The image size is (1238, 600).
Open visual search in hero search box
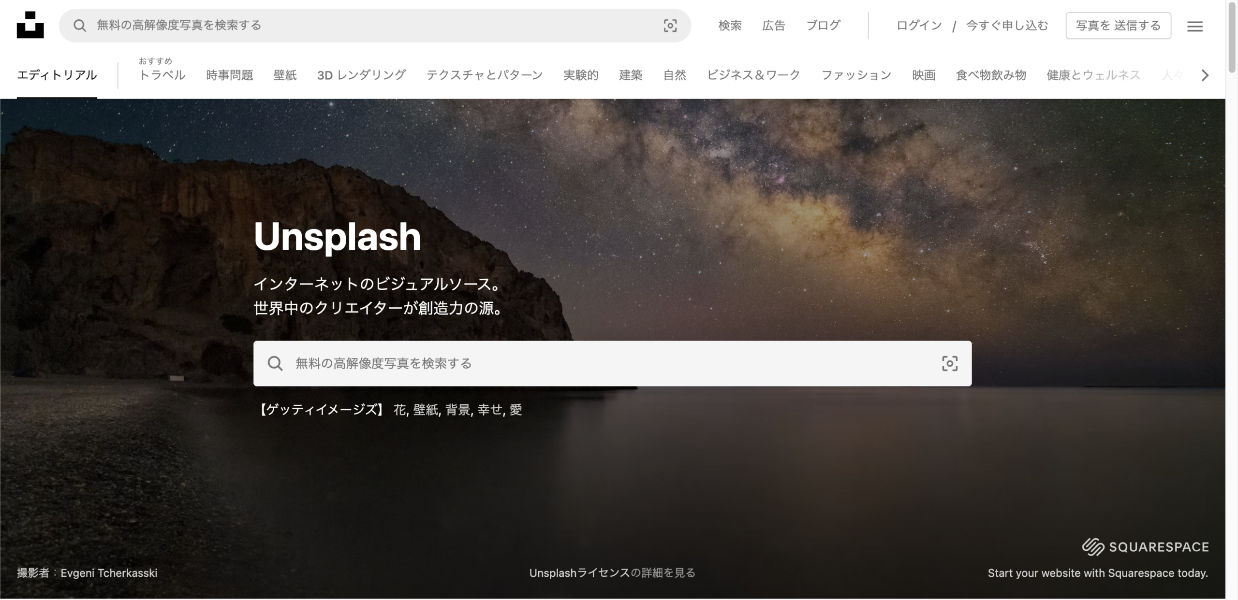(x=949, y=363)
